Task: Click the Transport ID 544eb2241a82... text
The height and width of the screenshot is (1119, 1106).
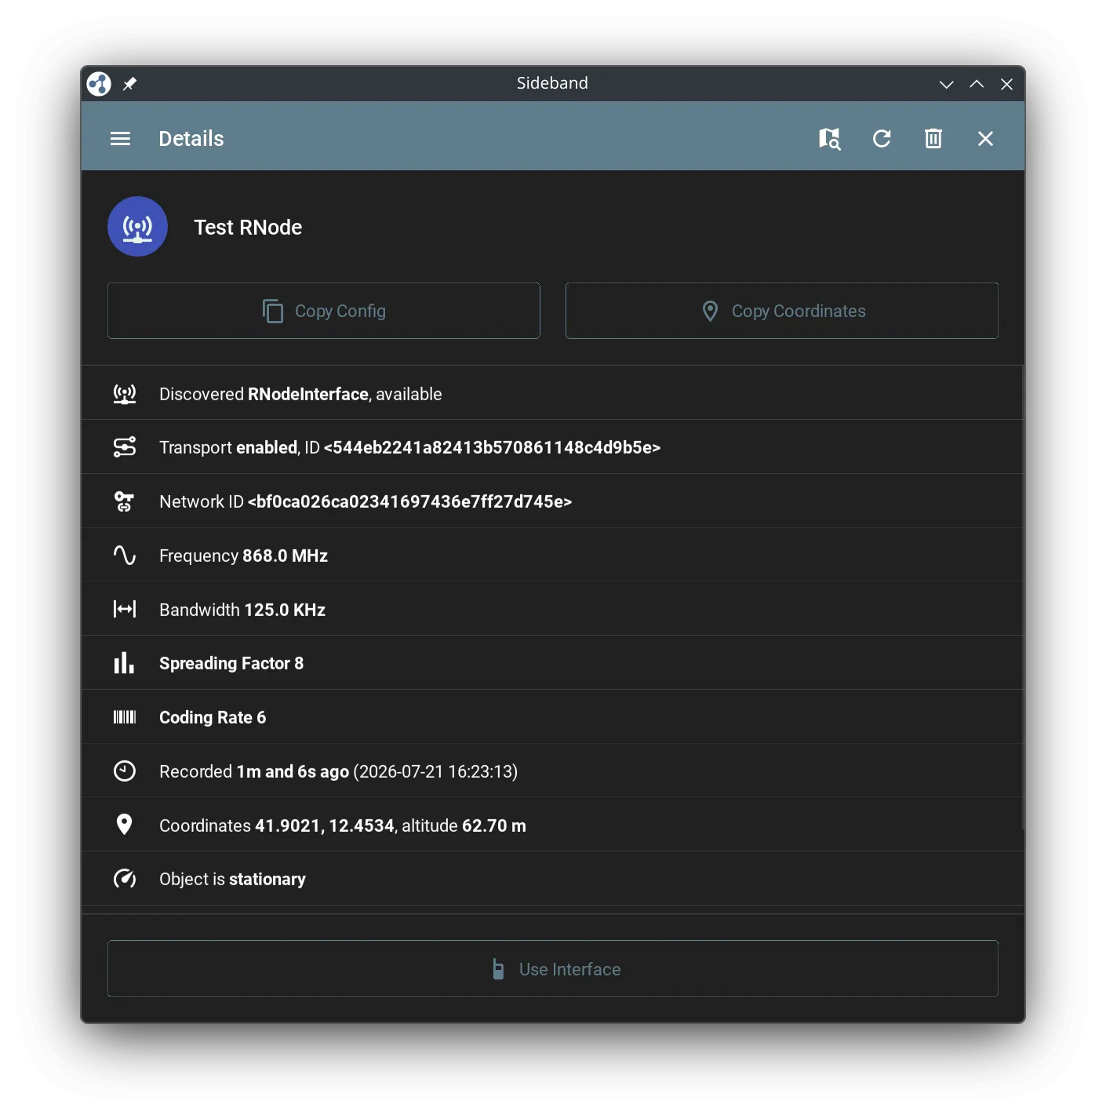Action: point(492,447)
